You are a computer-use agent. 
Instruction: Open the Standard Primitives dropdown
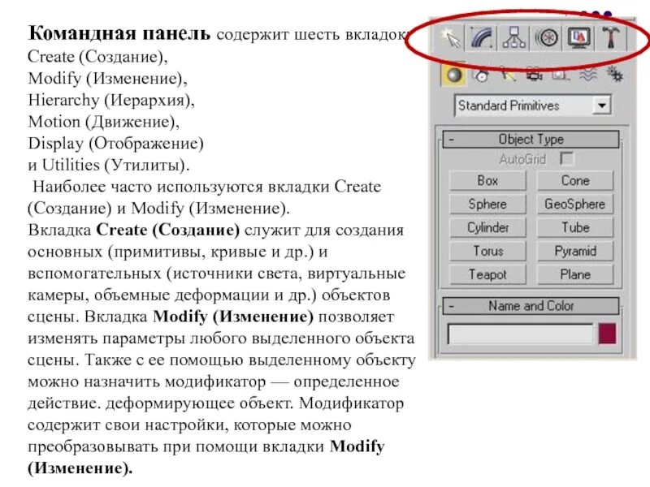pos(533,106)
